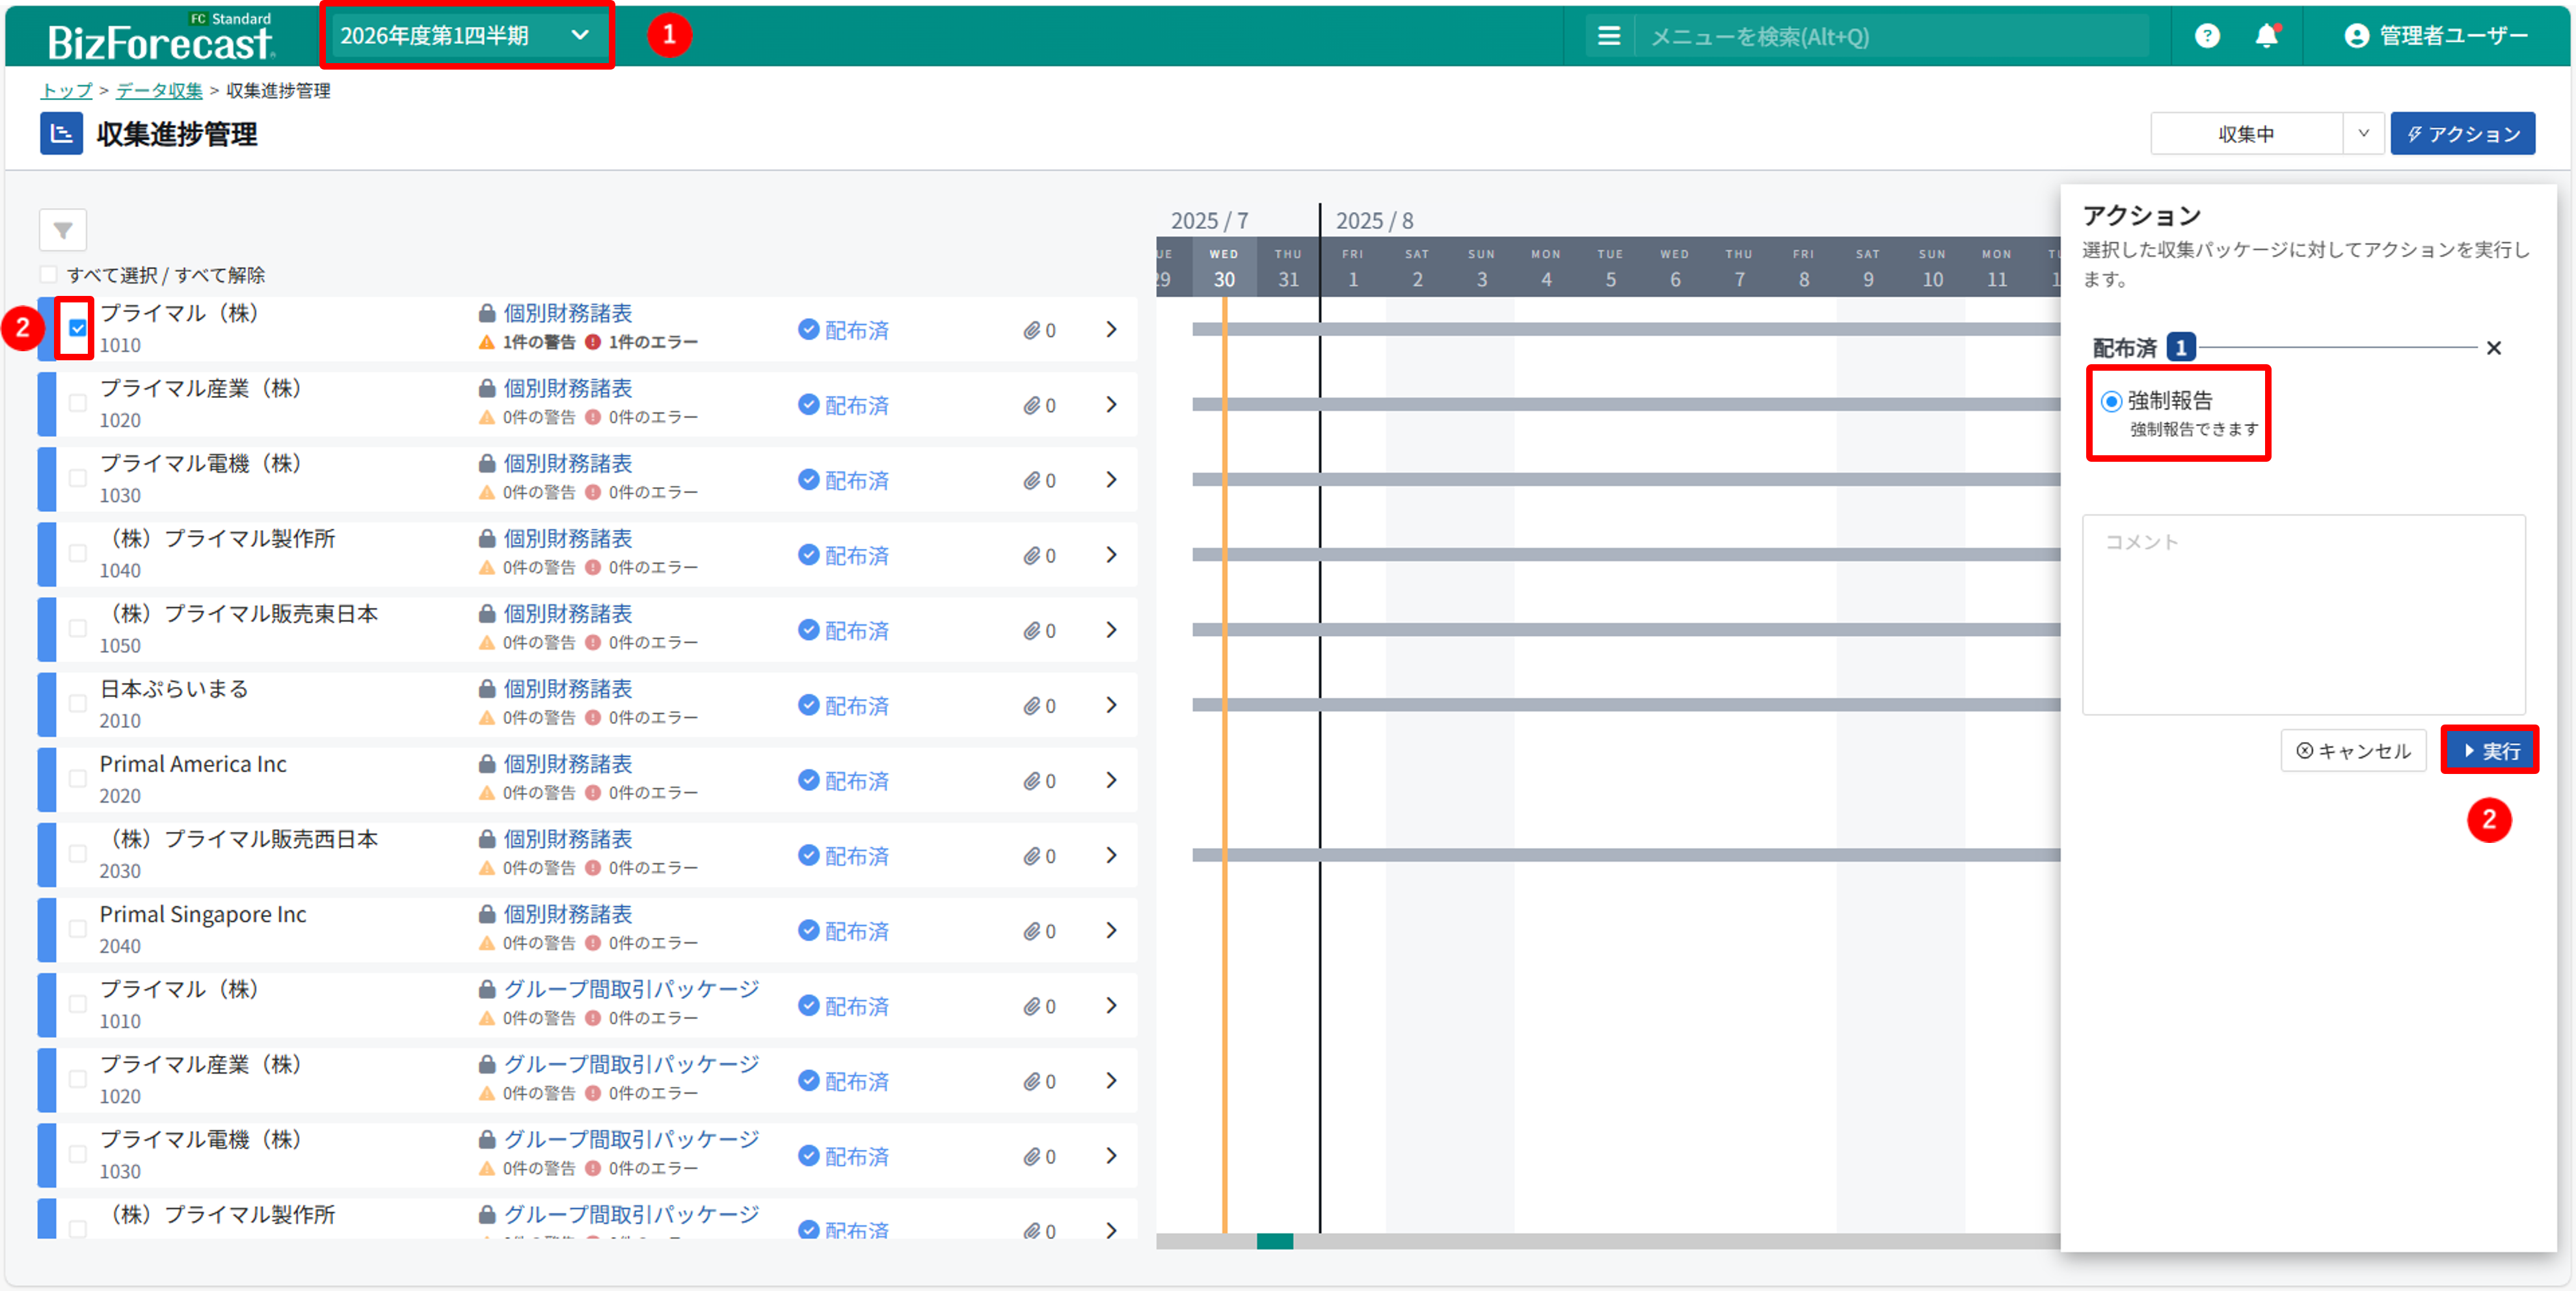The height and width of the screenshot is (1291, 2576).
Task: Open the 2026年度第1四半期 period dropdown
Action: 465,36
